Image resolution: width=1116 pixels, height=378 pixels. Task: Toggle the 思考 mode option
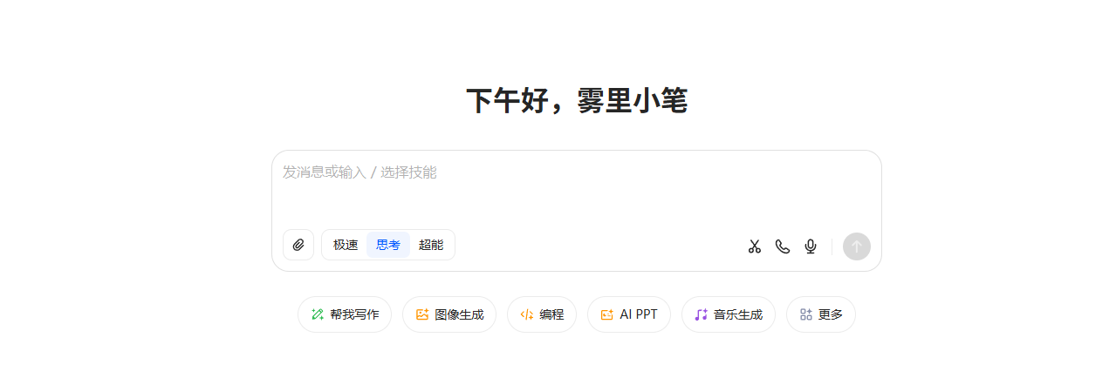(x=388, y=245)
